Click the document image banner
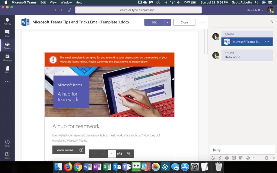This screenshot has width=277, height=173. (x=110, y=92)
